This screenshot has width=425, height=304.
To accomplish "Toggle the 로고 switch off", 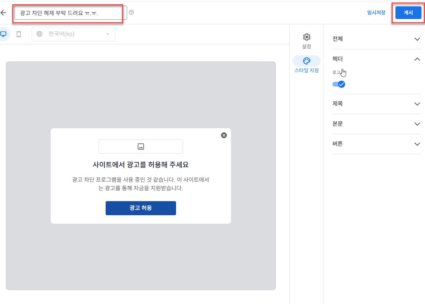I will pyautogui.click(x=339, y=84).
